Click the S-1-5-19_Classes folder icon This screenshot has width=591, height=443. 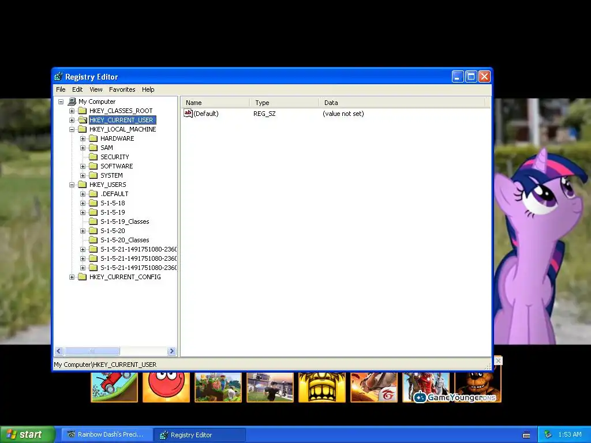[93, 221]
